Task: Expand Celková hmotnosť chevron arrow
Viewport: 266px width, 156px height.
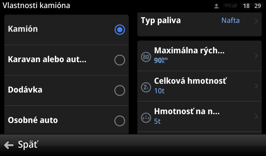Action: point(256,86)
